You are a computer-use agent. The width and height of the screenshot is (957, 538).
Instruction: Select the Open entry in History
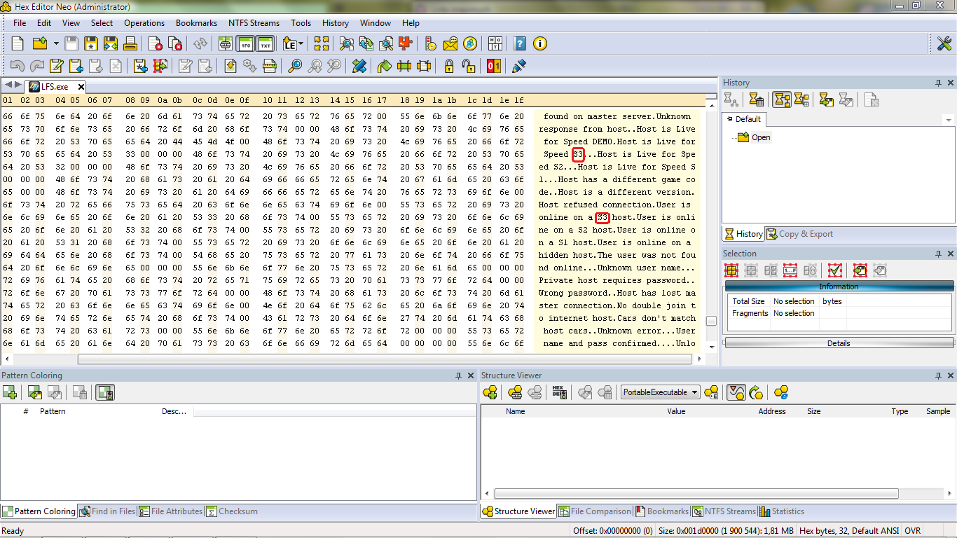(760, 137)
